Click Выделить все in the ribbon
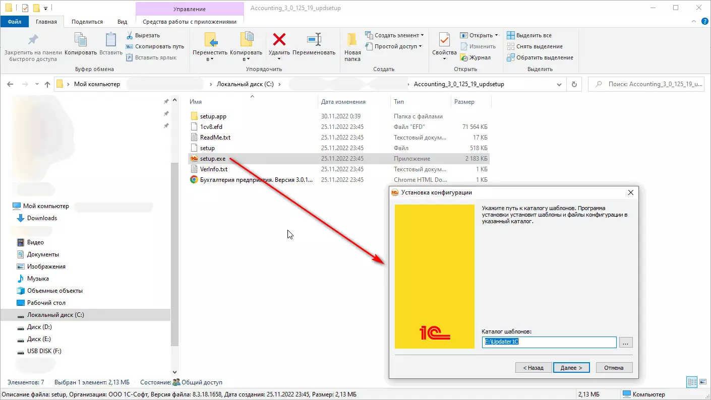This screenshot has width=711, height=400. click(x=529, y=35)
